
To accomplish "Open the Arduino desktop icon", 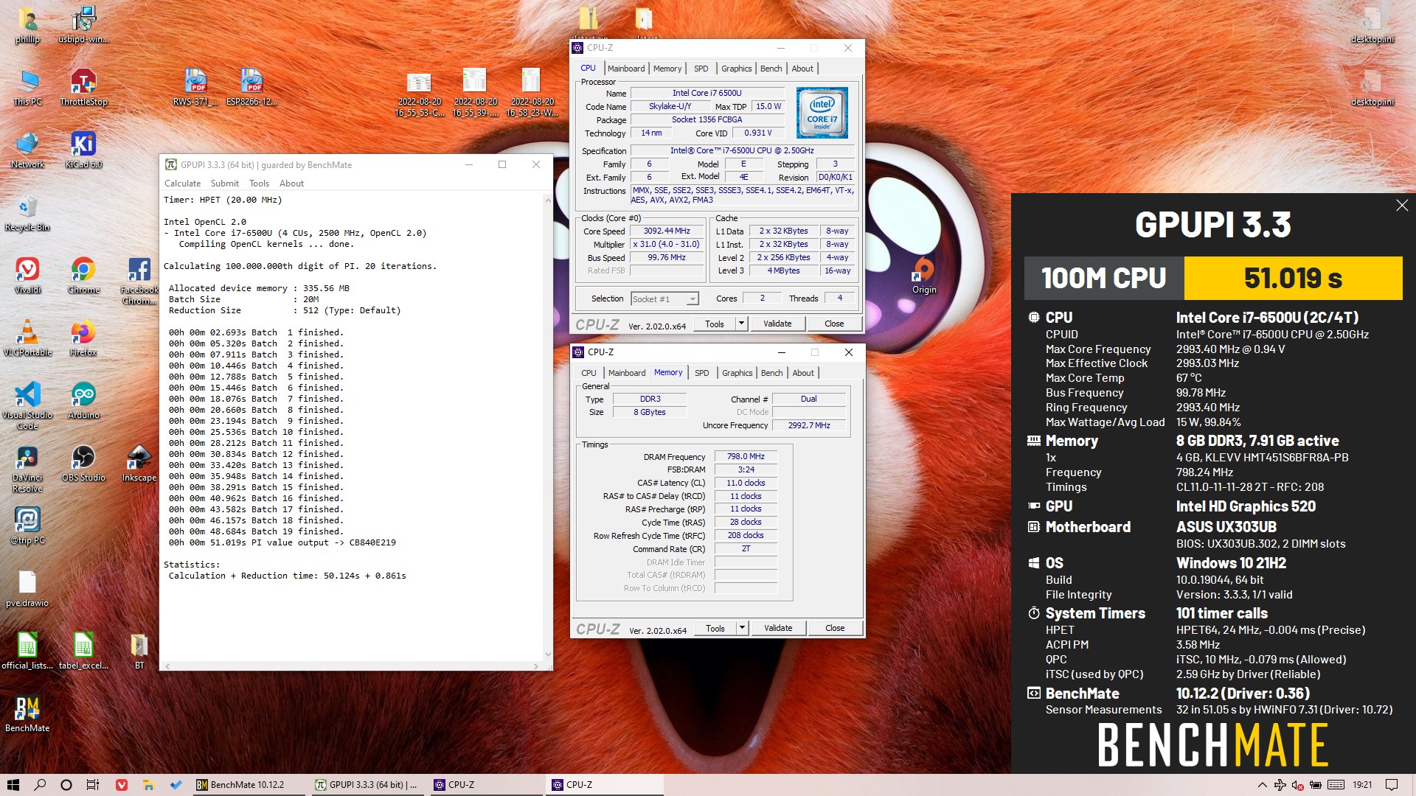I will coord(83,400).
